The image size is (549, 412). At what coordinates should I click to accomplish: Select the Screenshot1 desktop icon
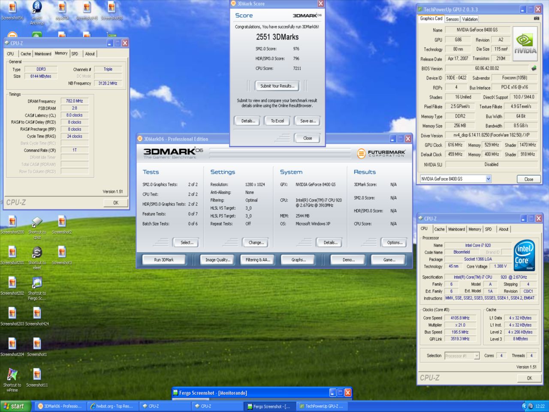37,347
